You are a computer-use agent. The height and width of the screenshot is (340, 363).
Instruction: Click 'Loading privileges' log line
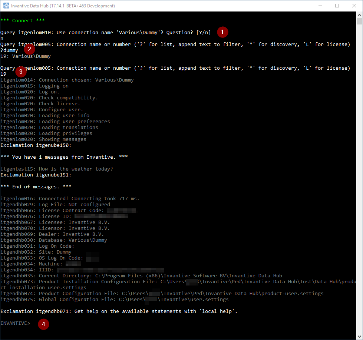[x=46, y=133]
